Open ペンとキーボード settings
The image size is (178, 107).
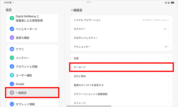pyautogui.click(x=32, y=29)
